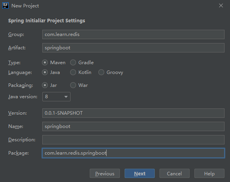Focus the Package input field
Screen dimensions: 230x182
pyautogui.click(x=133, y=153)
